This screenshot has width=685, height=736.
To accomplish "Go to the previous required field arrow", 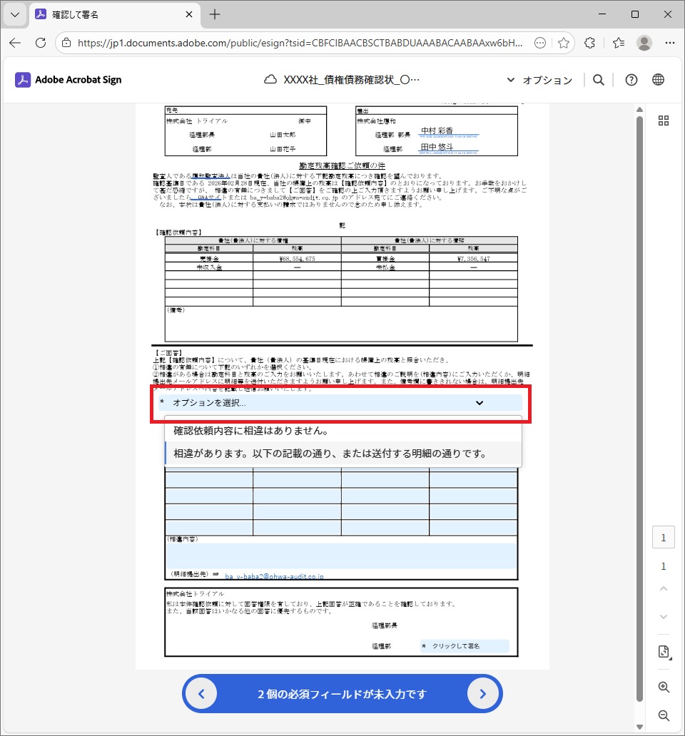I will click(x=201, y=694).
